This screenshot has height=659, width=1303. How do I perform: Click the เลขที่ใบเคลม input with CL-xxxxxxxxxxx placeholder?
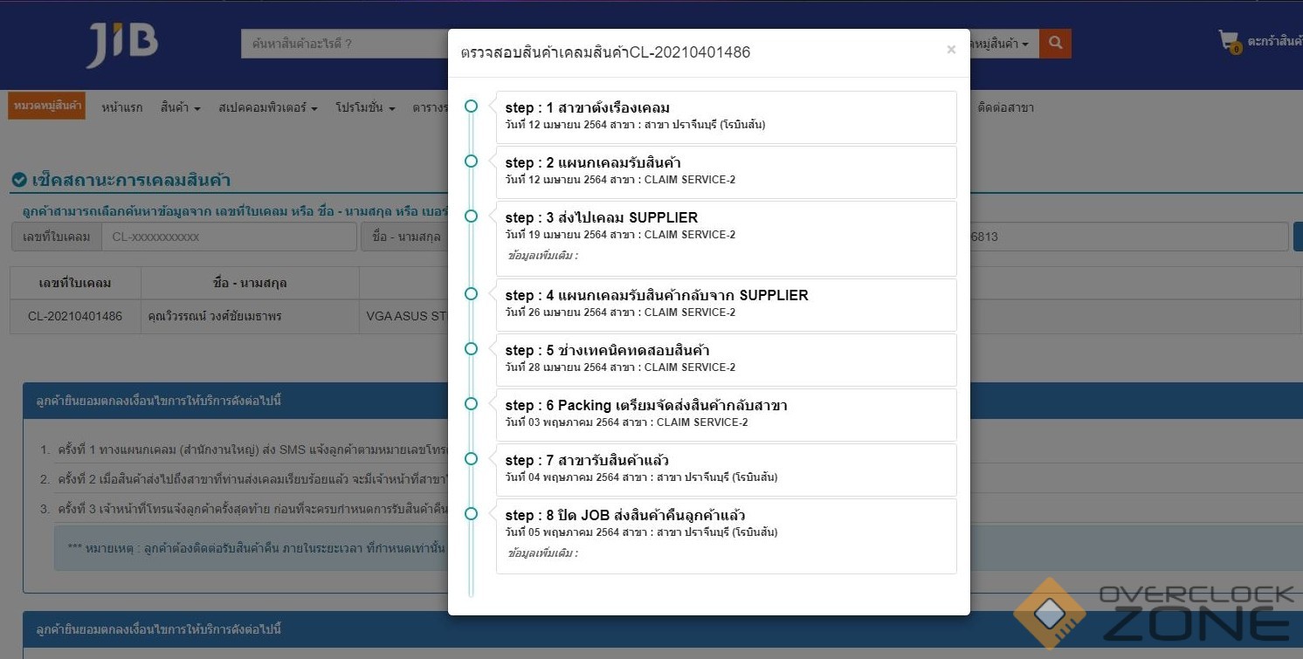229,237
